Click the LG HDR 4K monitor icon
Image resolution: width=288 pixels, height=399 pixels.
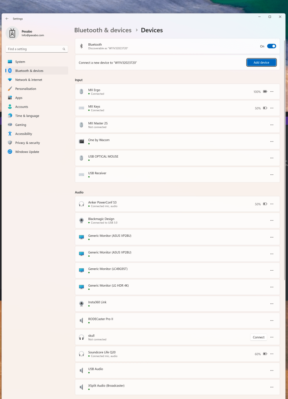(x=81, y=287)
